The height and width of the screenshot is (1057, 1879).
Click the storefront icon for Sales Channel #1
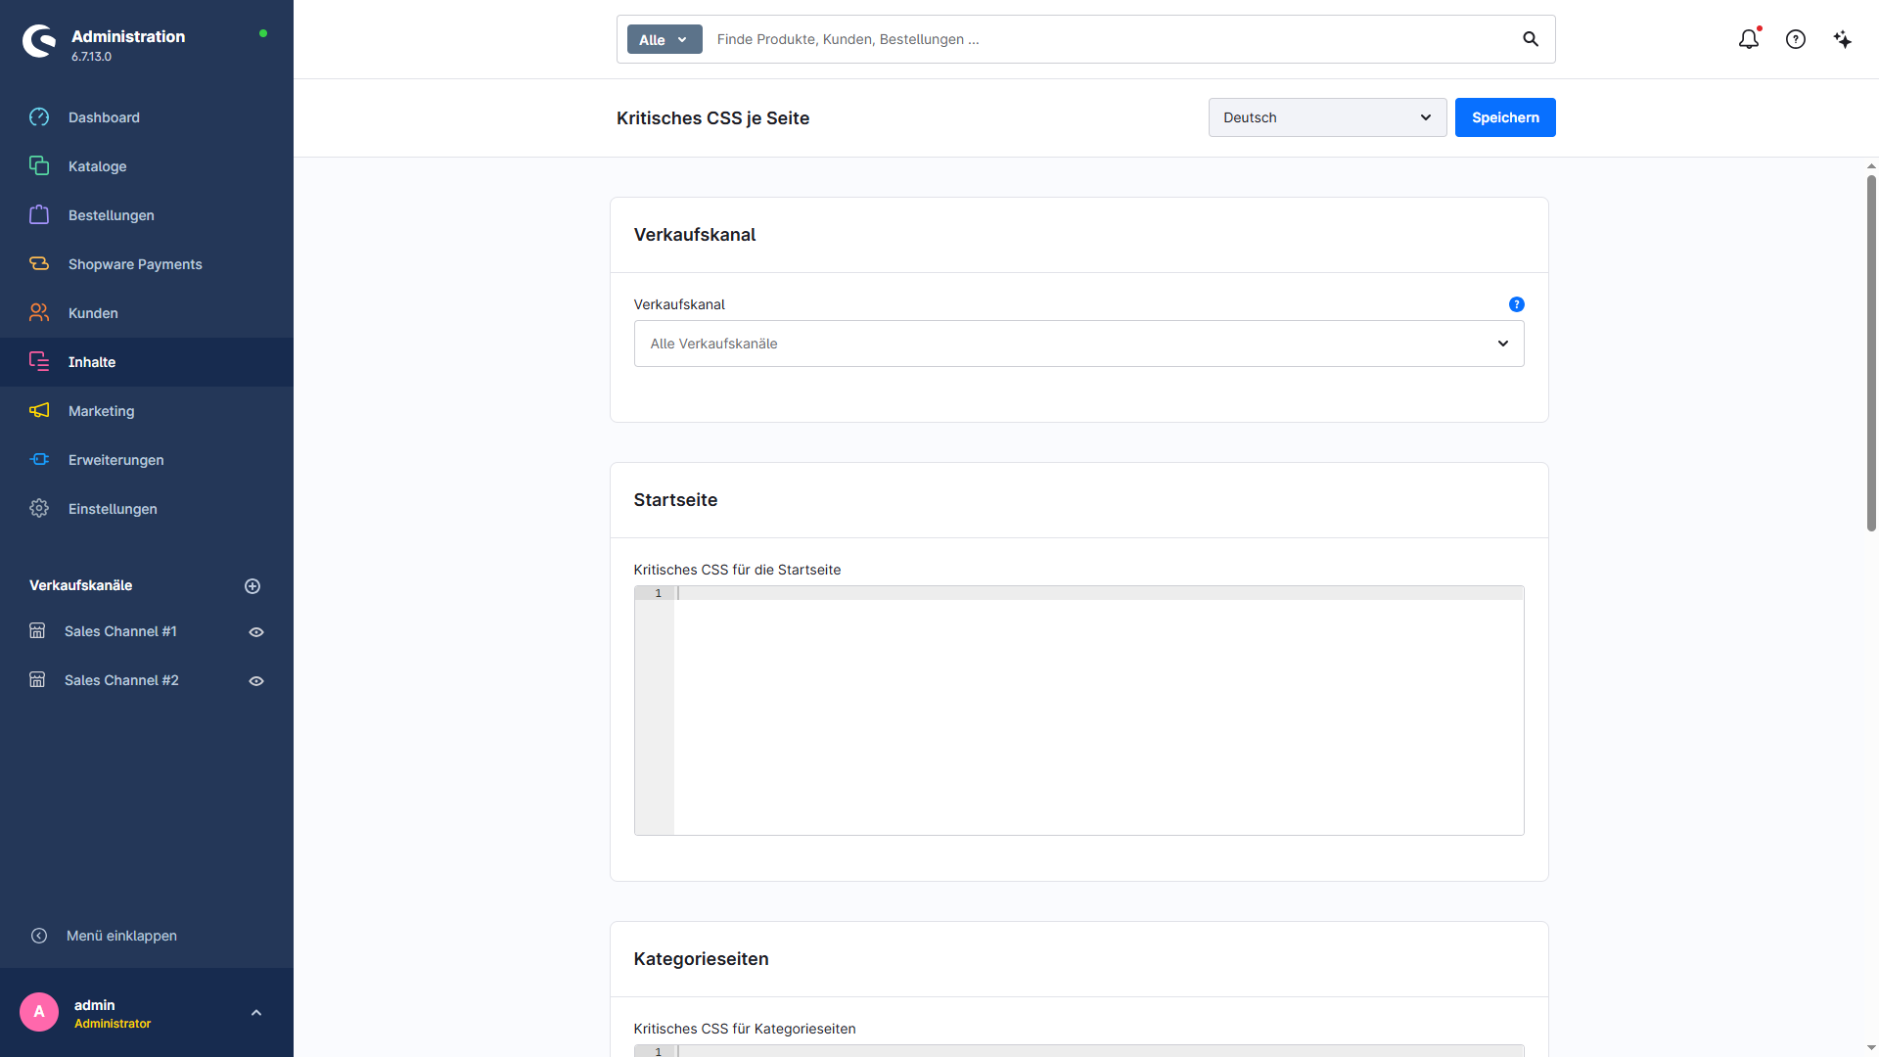[37, 631]
